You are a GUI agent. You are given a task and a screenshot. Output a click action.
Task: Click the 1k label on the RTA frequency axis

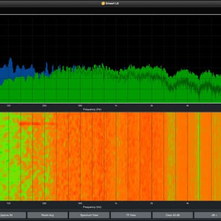(x=116, y=106)
